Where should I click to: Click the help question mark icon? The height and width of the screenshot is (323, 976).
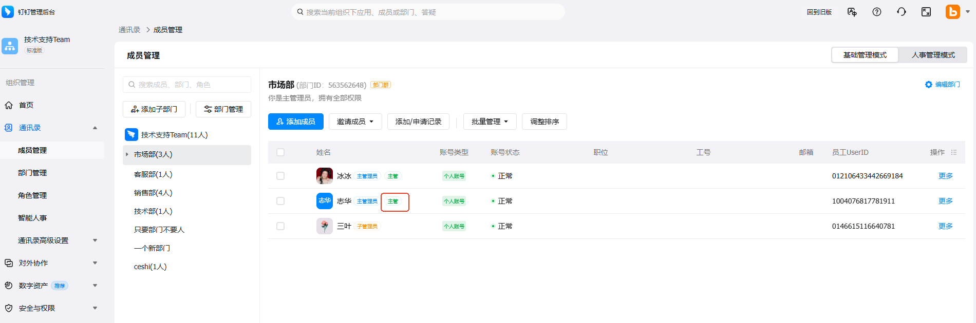877,12
